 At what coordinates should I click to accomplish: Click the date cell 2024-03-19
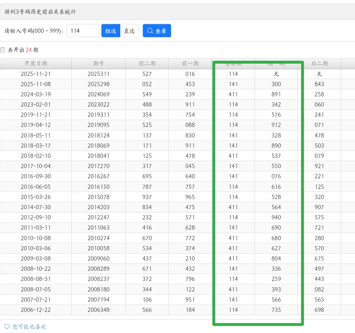tap(36, 94)
